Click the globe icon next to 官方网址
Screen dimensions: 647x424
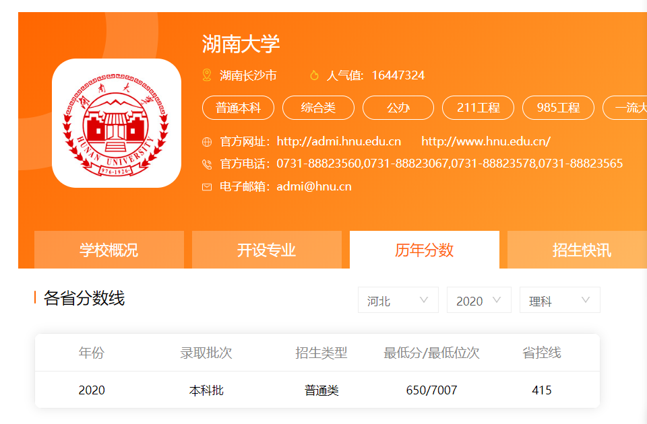207,142
